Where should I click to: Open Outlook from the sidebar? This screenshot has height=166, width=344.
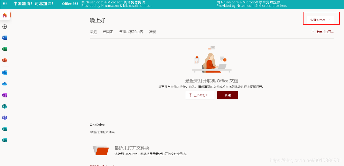point(5,73)
